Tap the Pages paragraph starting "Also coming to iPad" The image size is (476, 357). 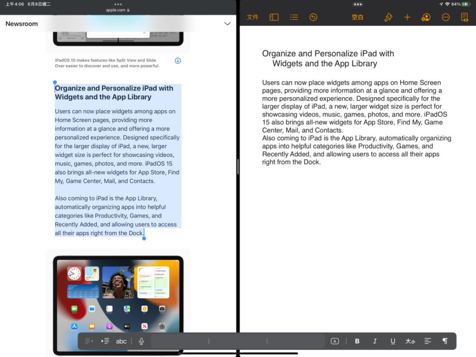357,150
